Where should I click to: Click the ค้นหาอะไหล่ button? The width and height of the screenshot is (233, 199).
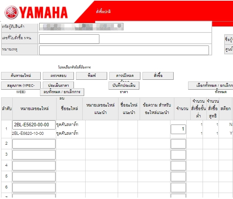(x=21, y=76)
